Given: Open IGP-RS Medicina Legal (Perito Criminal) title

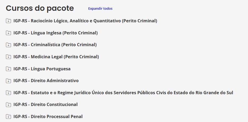Looking at the screenshot, I should (x=56, y=57).
